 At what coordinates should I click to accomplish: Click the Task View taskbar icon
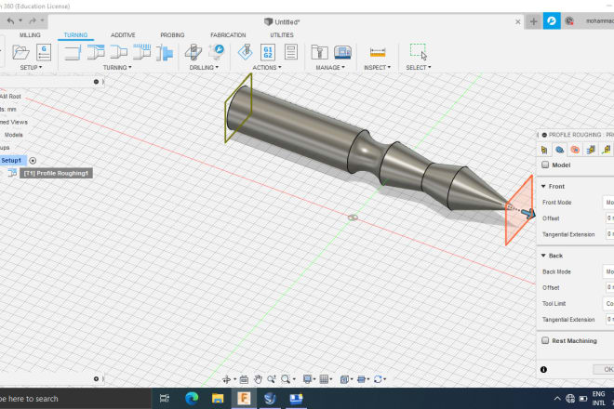point(165,399)
